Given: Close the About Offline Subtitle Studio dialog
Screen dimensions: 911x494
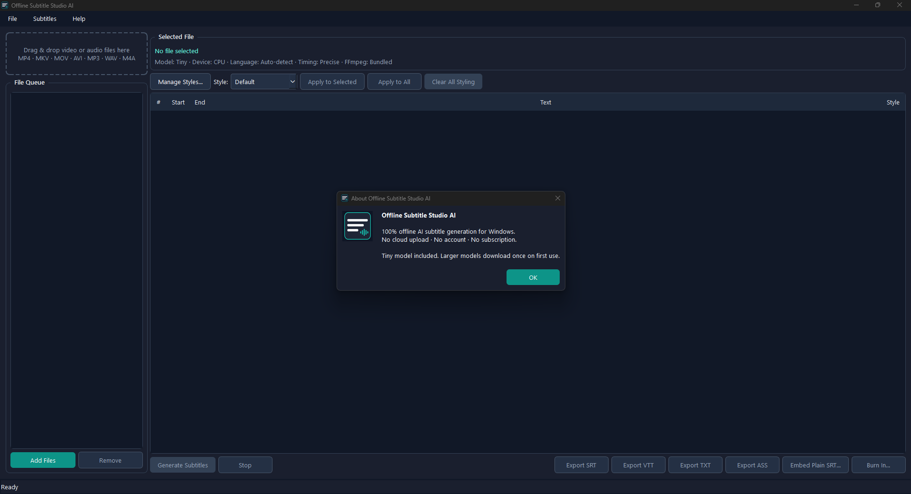Looking at the screenshot, I should point(558,198).
